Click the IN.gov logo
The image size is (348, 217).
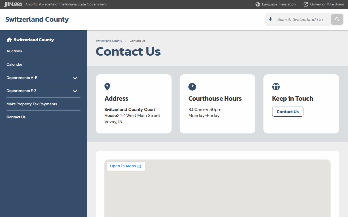[x=13, y=4]
